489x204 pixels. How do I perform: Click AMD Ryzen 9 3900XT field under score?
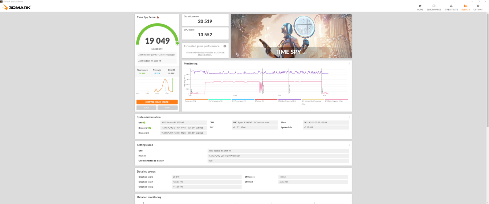[157, 55]
